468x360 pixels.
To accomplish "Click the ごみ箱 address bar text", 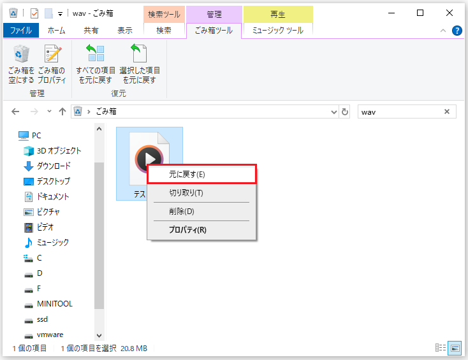I will point(106,112).
